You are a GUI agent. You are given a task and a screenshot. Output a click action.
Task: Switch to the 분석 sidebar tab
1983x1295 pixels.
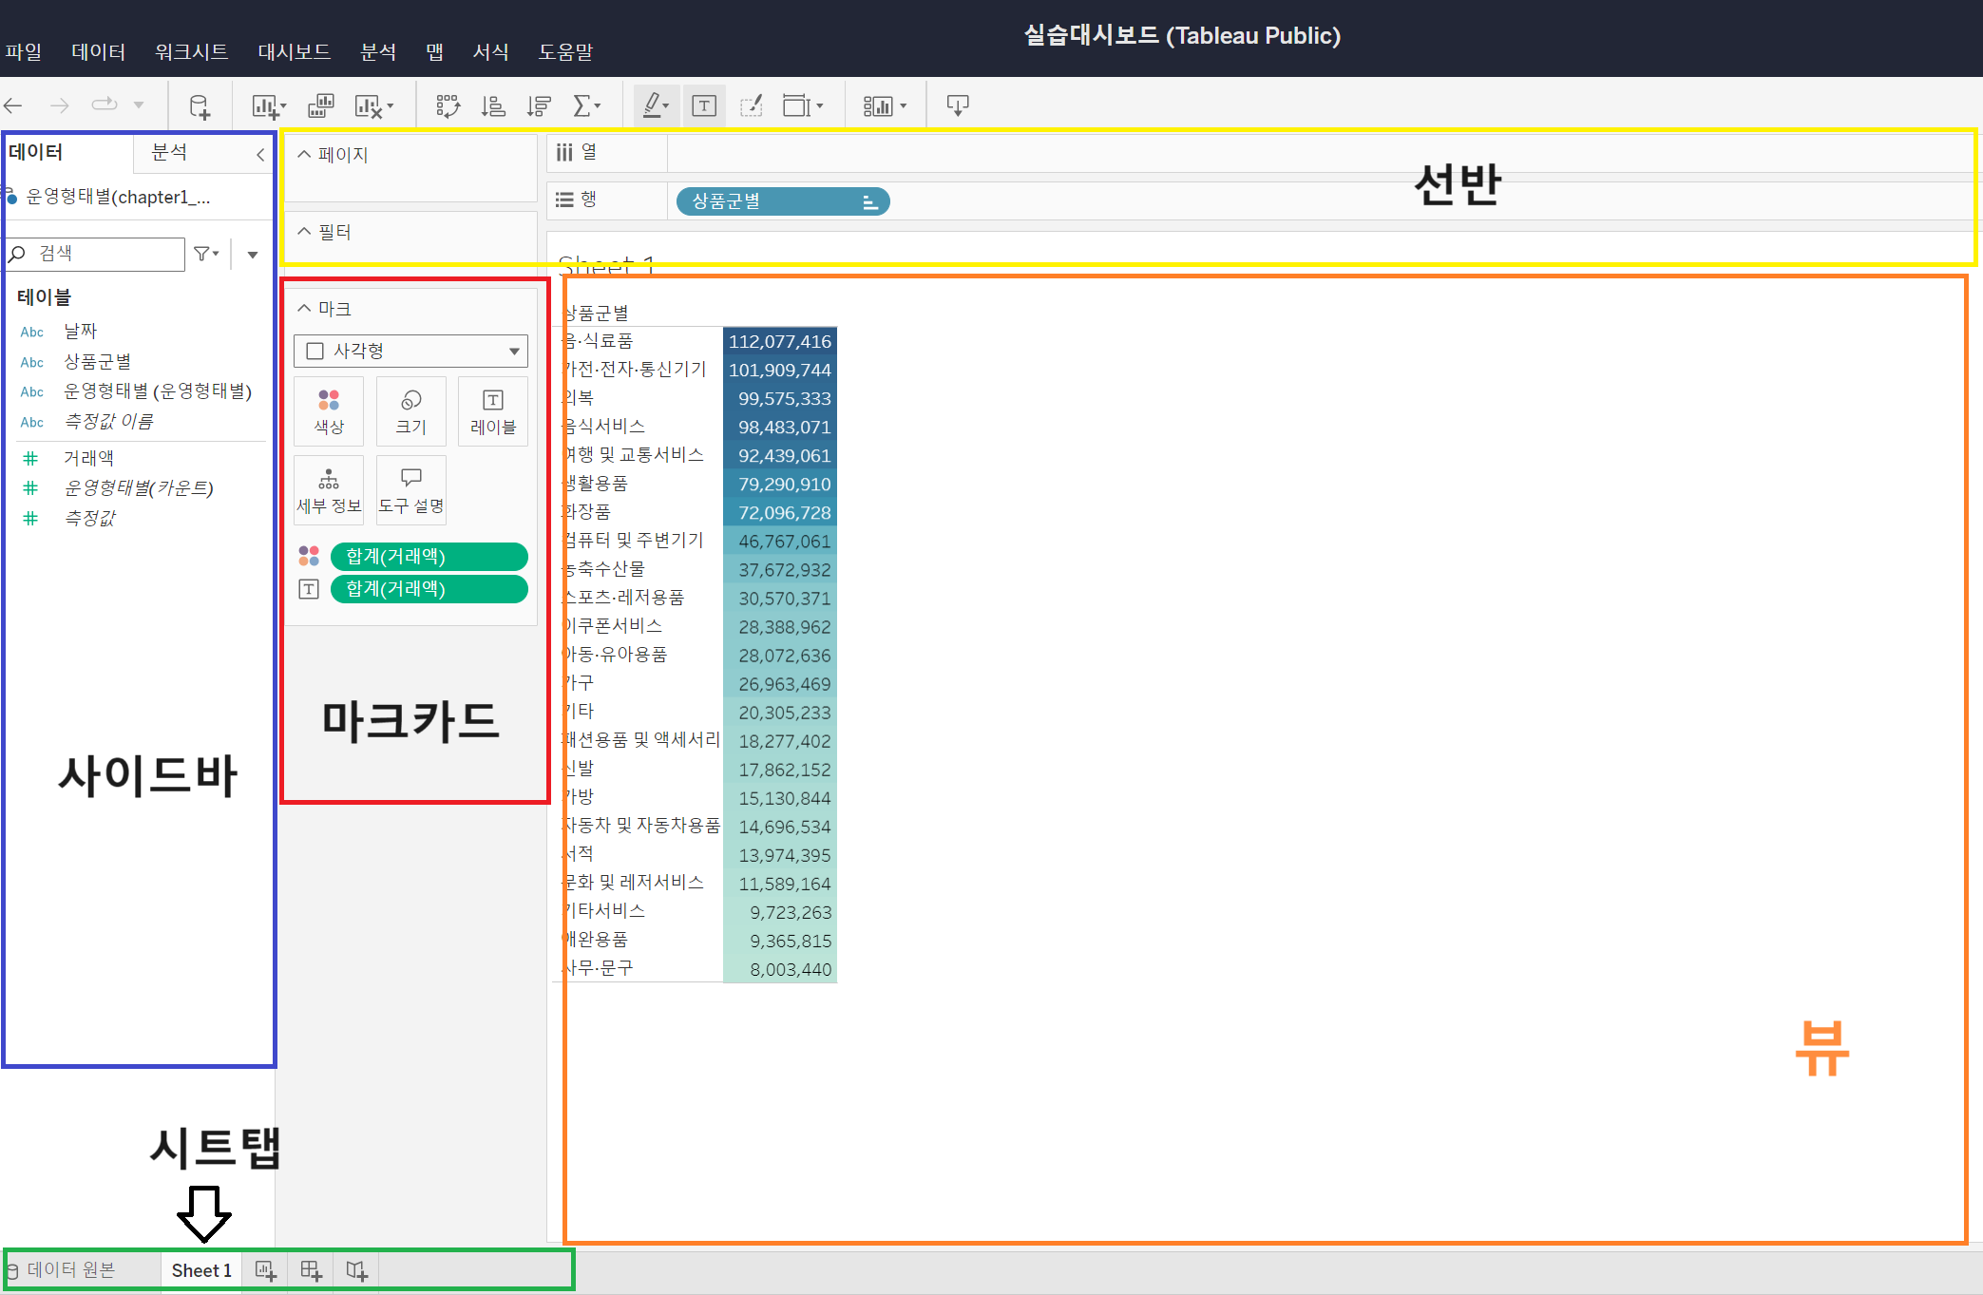click(x=170, y=152)
